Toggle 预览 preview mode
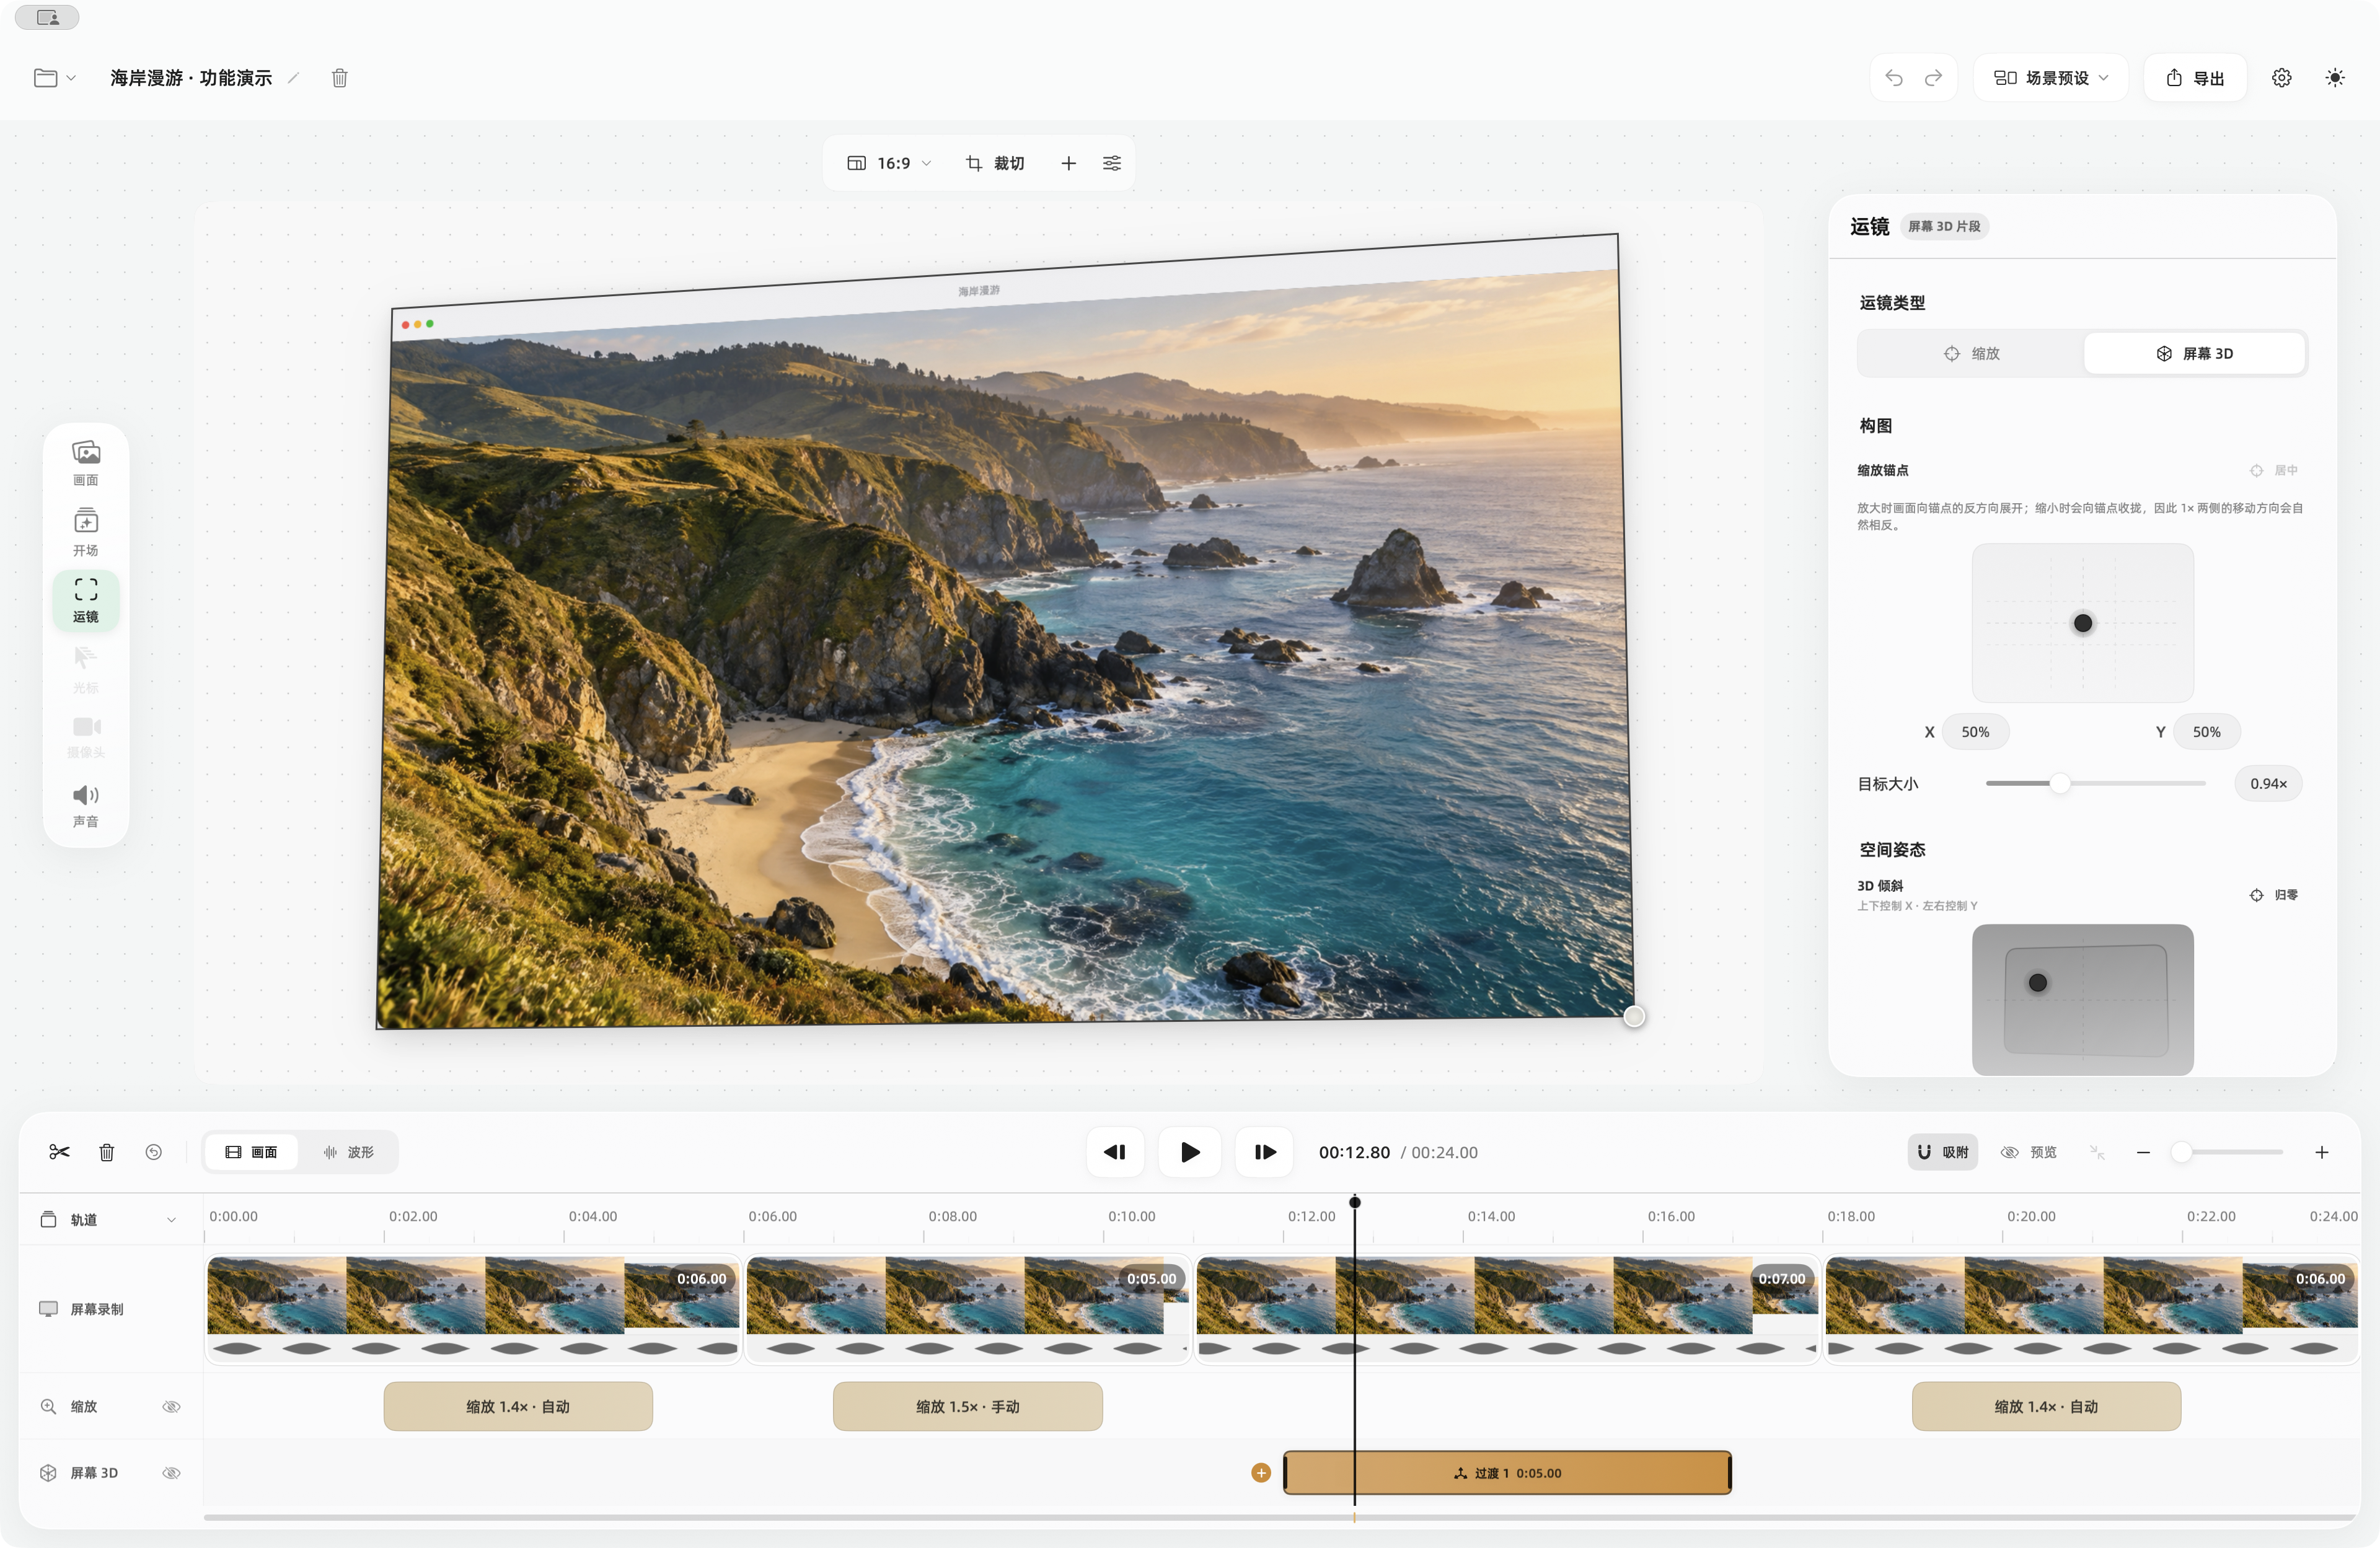This screenshot has height=1548, width=2380. point(2029,1152)
